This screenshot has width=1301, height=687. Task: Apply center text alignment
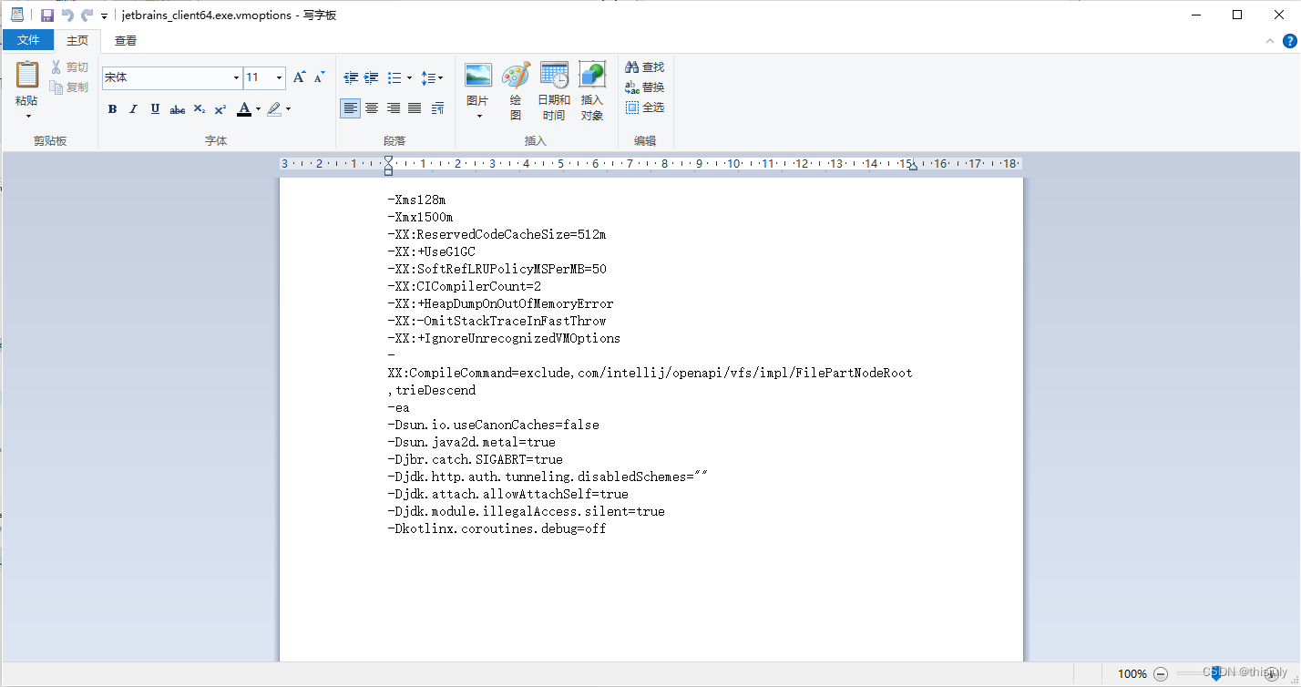tap(372, 108)
